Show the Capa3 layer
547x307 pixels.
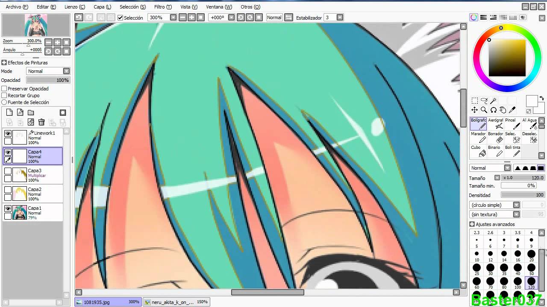click(x=8, y=171)
